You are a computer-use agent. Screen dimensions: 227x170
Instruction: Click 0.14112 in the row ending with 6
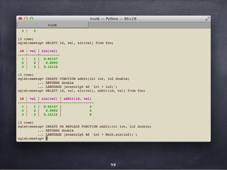(x=51, y=115)
